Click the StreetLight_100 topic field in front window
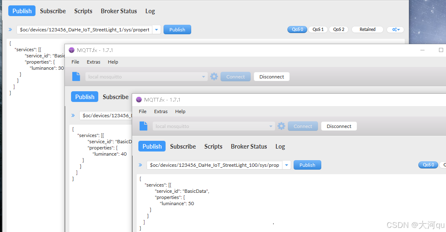This screenshot has width=446, height=232. coord(214,165)
